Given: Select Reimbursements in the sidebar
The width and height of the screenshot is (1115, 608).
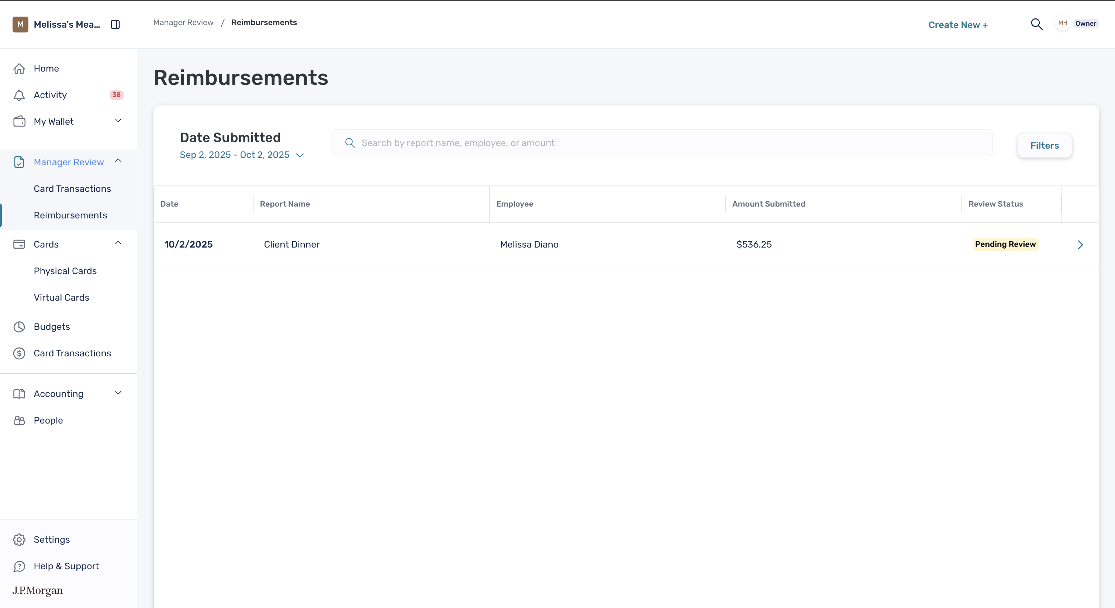Looking at the screenshot, I should tap(70, 215).
